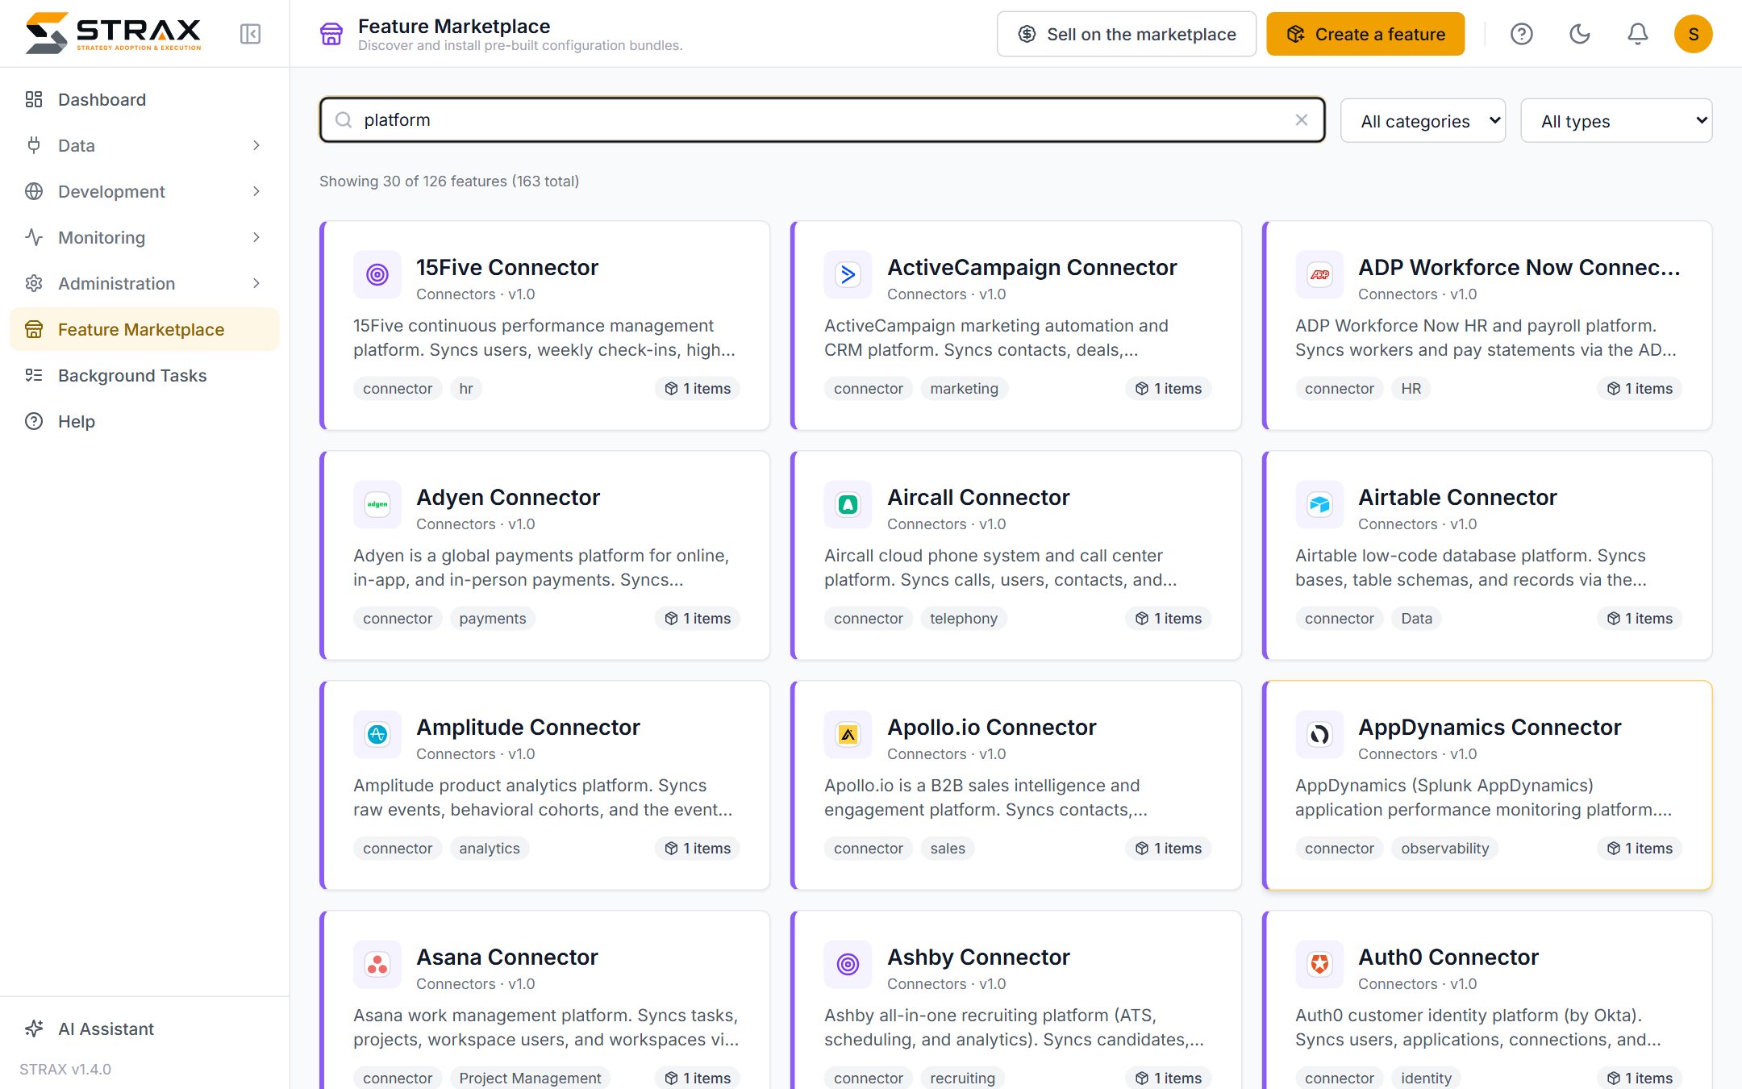1742x1089 pixels.
Task: Click the hr tag on 15Five card
Action: [466, 388]
